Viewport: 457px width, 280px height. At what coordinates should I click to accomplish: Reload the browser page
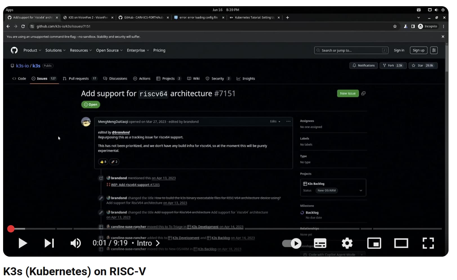(x=23, y=26)
